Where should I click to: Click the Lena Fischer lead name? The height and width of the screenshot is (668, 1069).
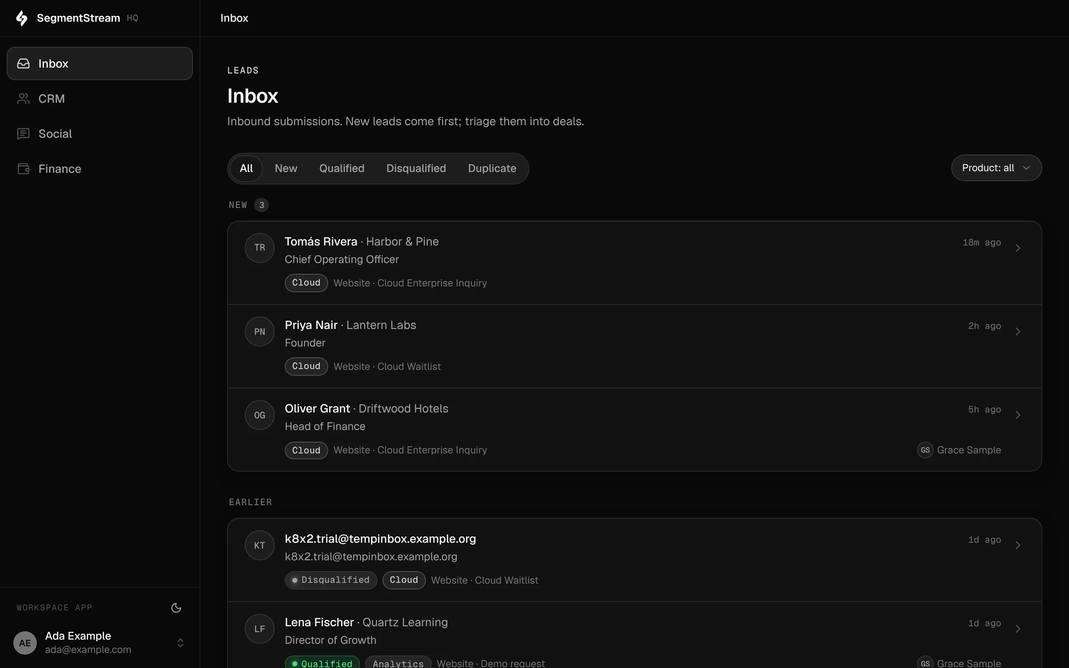(x=319, y=622)
